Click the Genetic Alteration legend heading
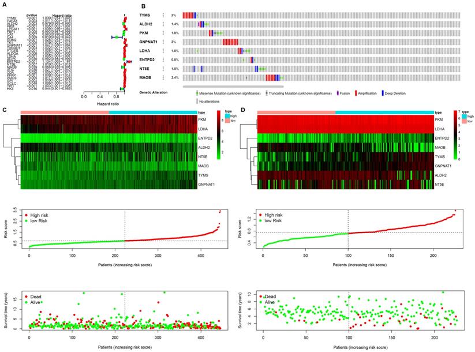Viewport: 475px width, 352px height. [155, 92]
